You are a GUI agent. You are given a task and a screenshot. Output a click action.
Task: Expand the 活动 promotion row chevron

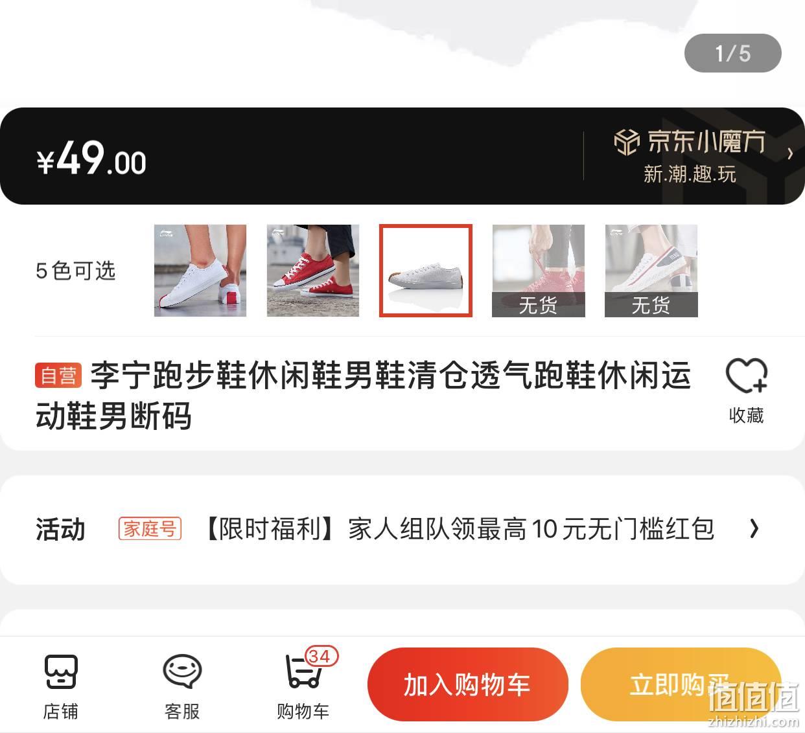point(753,529)
